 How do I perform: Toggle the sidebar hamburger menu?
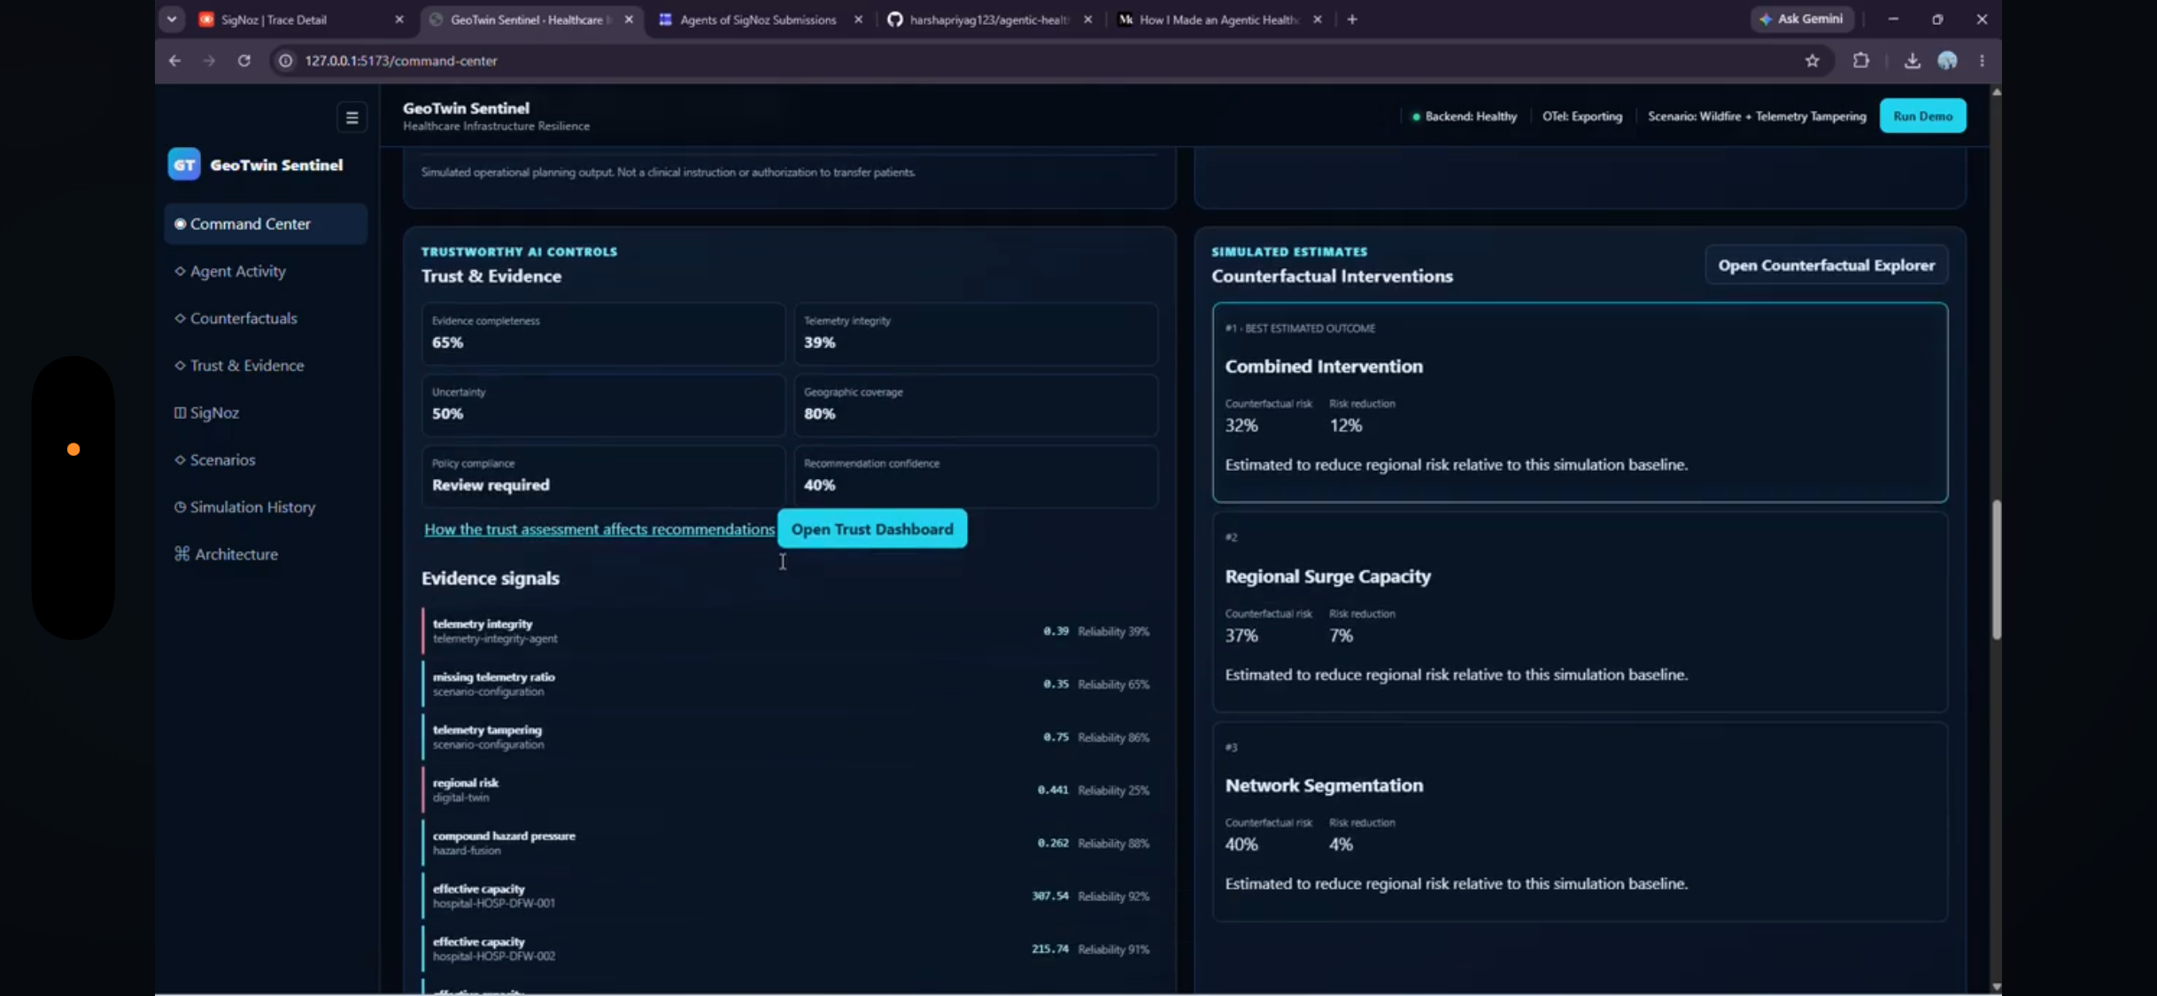pos(352,117)
